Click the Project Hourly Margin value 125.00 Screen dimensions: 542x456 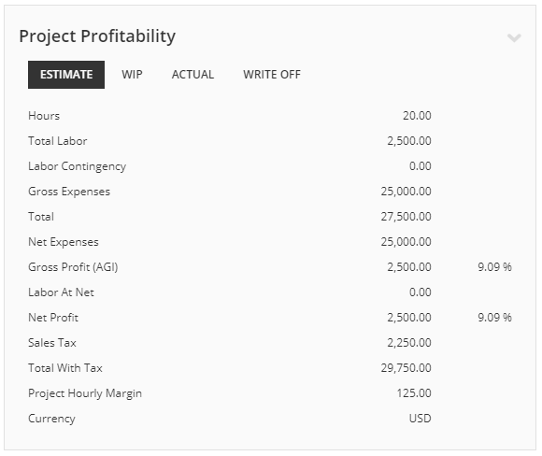coord(414,393)
